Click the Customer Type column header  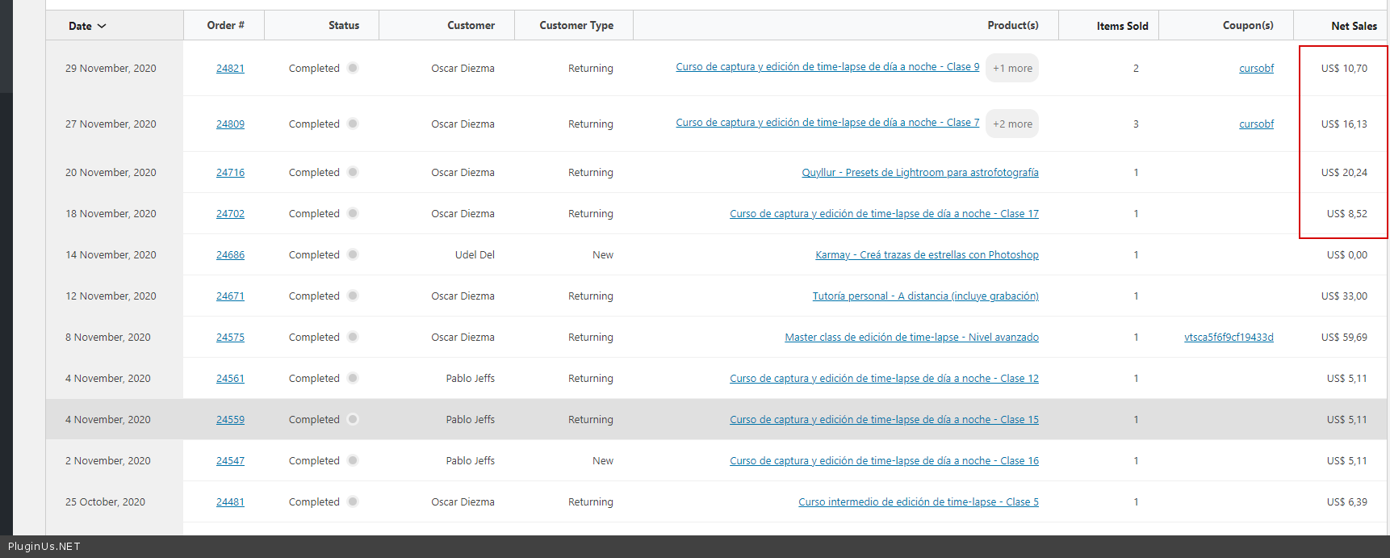tap(576, 25)
